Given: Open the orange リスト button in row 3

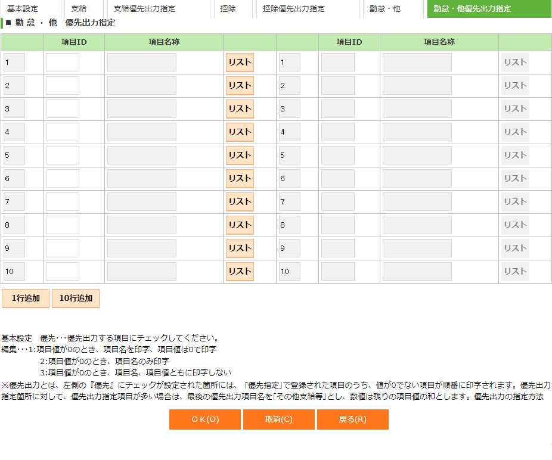Looking at the screenshot, I should (240, 109).
